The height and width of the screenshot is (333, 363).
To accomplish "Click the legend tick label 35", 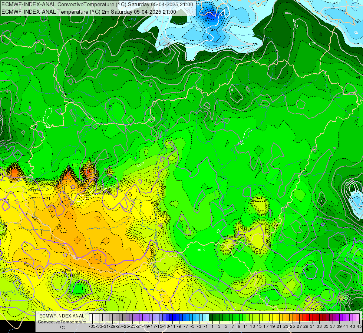I will 326,326.
